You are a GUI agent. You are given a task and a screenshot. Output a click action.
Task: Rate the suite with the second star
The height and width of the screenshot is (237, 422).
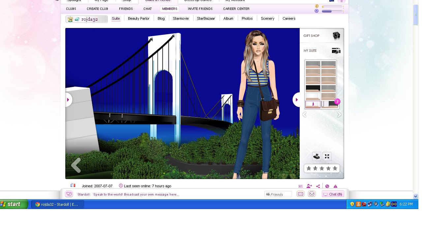point(315,168)
